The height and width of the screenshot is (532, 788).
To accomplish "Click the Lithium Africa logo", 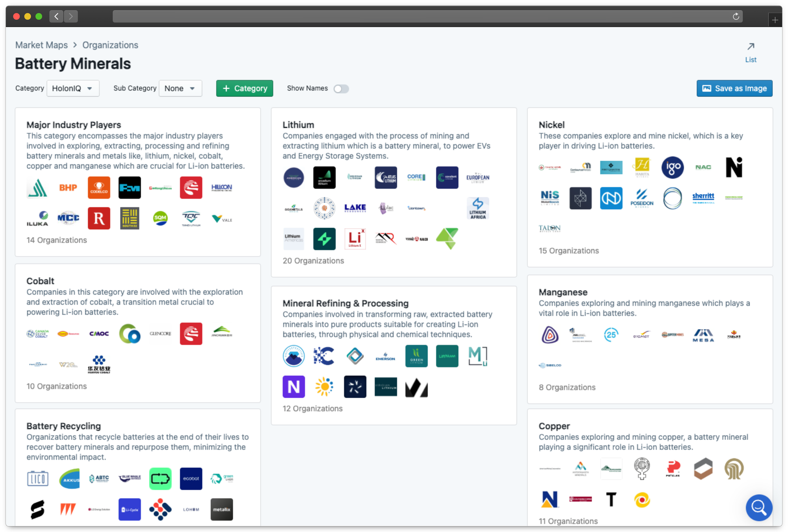I will click(478, 208).
